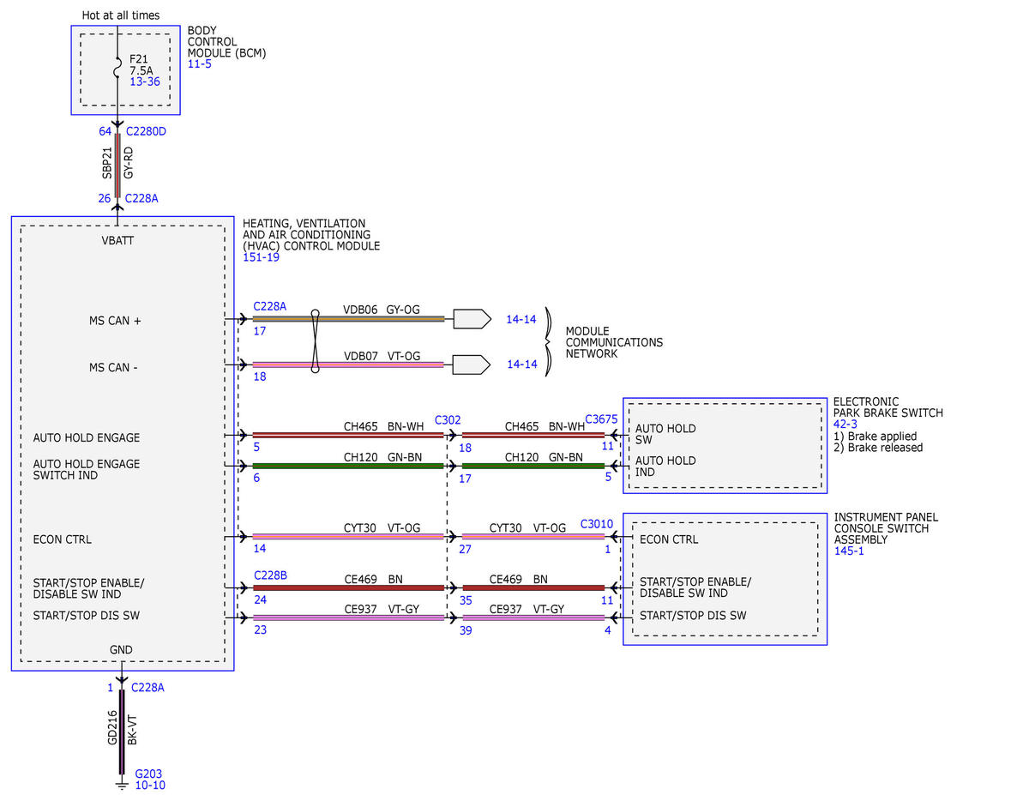Select ECON CTRL label inside console switch assembly
This screenshot has height=795, width=1029.
coord(669,539)
